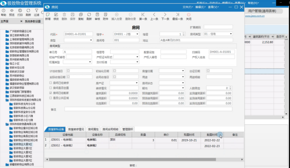Open the 房间类型 dropdown showing 01 - 住宅
Viewport: 290px width, 168px height.
click(231, 34)
